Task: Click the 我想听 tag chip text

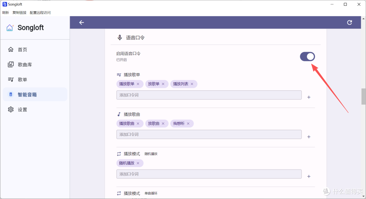Action: point(179,124)
